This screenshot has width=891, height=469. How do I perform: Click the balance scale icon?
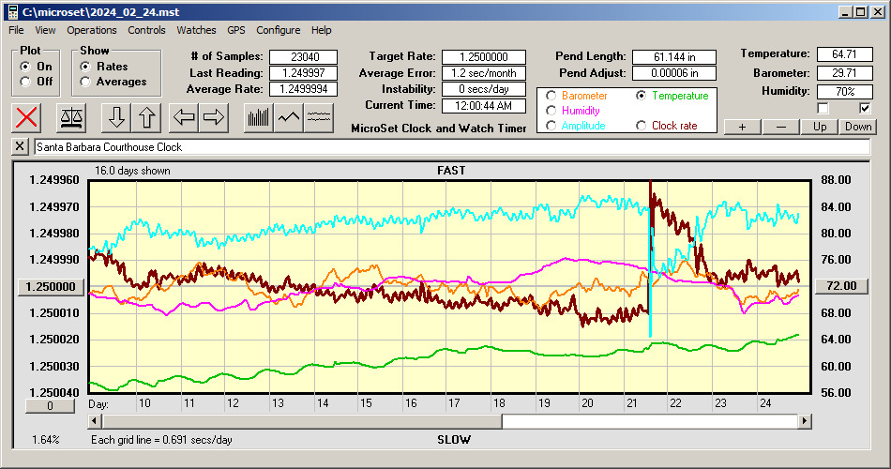(70, 117)
